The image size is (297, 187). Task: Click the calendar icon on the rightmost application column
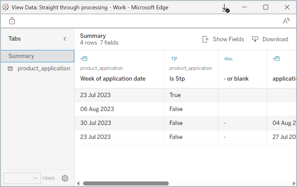click(276, 58)
